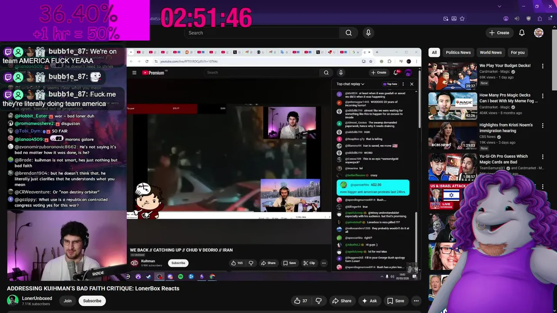
Task: Open How Many Pro Magic Decks thumbnail
Action: point(453,106)
